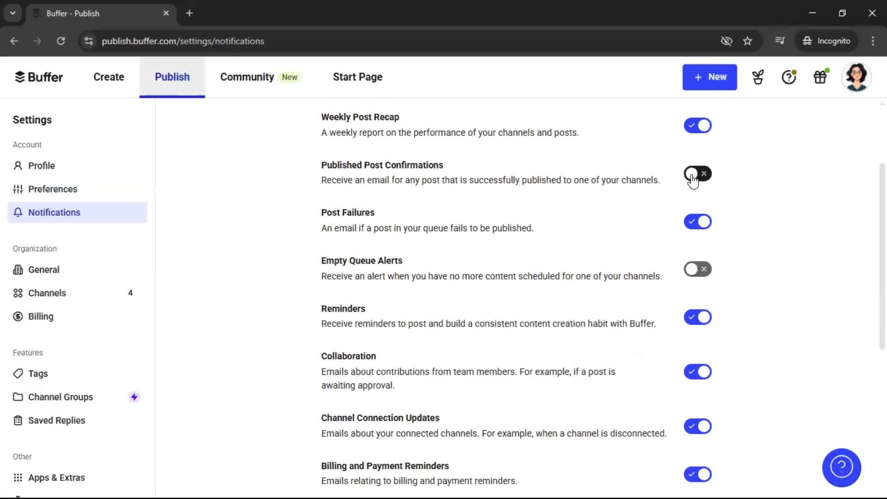Click the gift icon for new features

(x=820, y=77)
